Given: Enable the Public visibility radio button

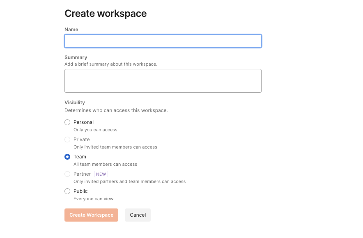Looking at the screenshot, I should click(67, 191).
